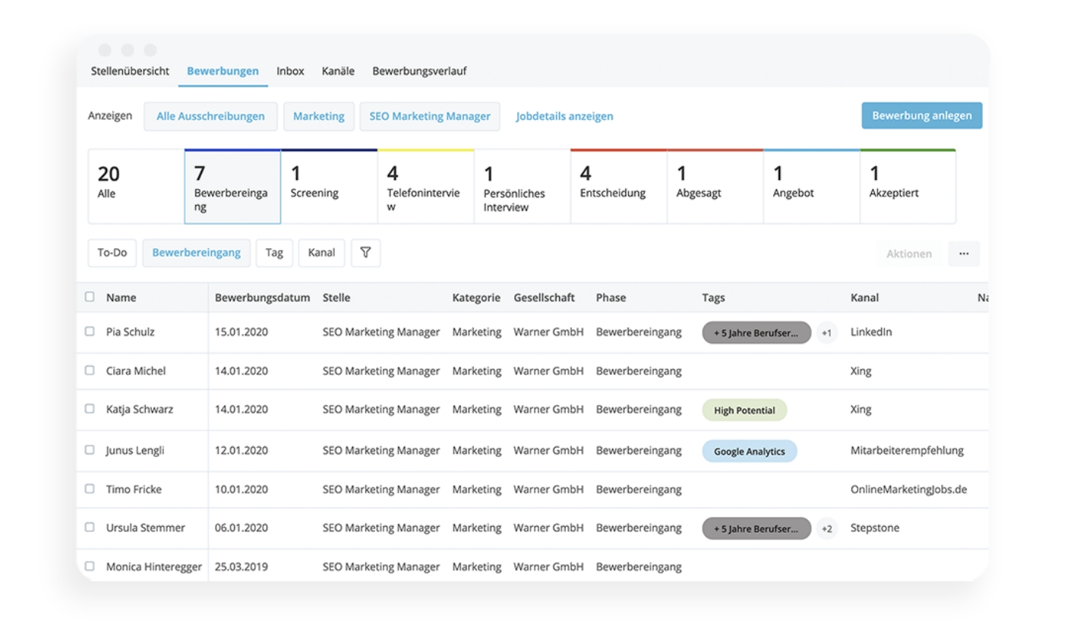This screenshot has width=1083, height=627.
Task: Open the To-Do filter dropdown
Action: 112,253
